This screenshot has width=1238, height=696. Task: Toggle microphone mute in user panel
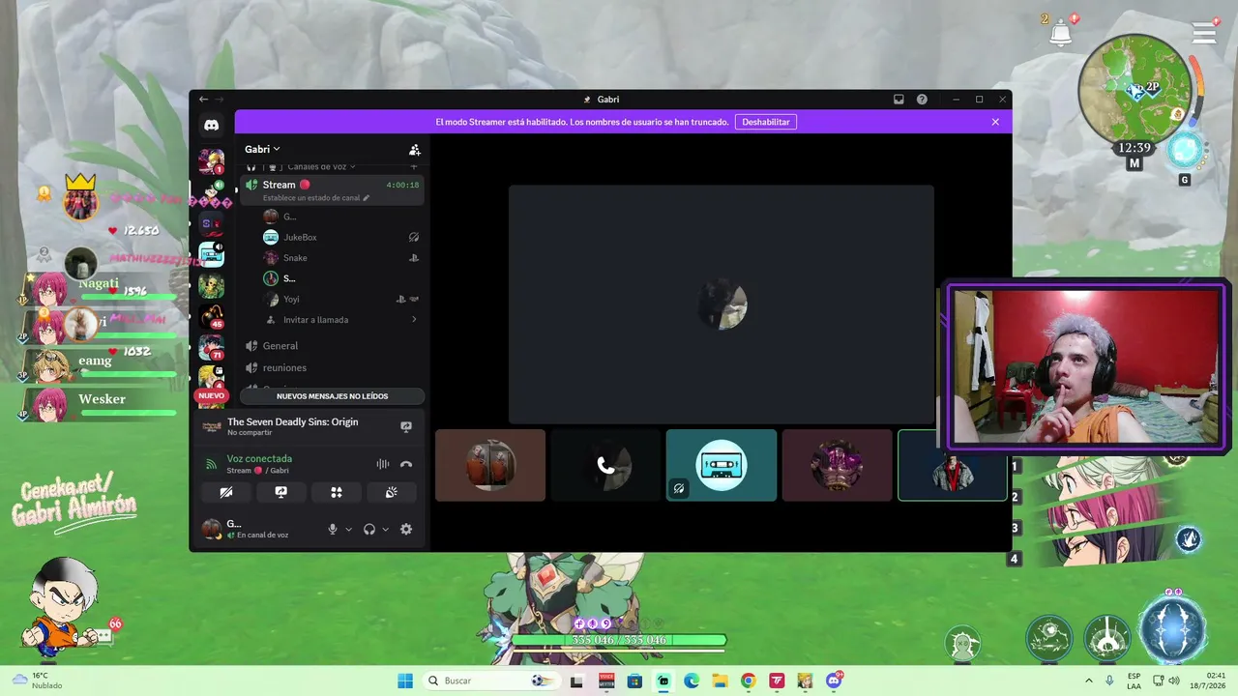[333, 529]
